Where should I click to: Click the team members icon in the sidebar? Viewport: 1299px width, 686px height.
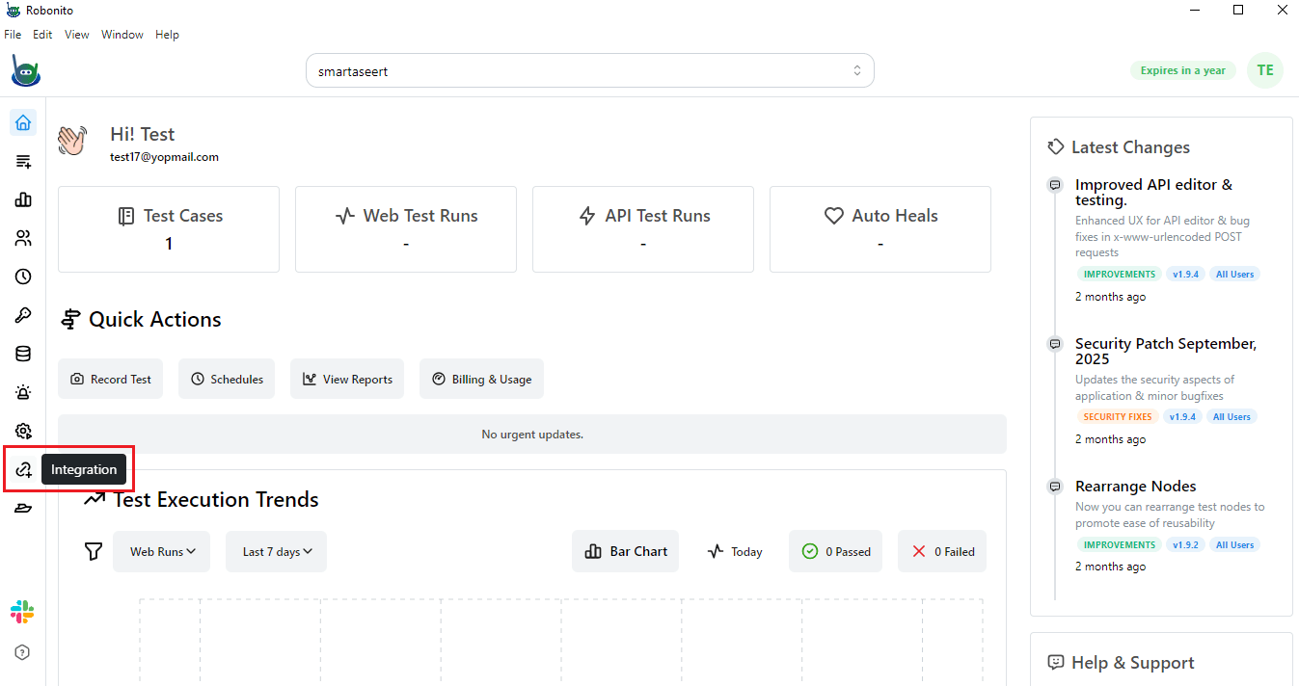[x=22, y=238]
